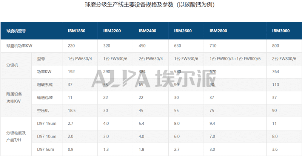Select the 输送包装 row label

(45, 97)
